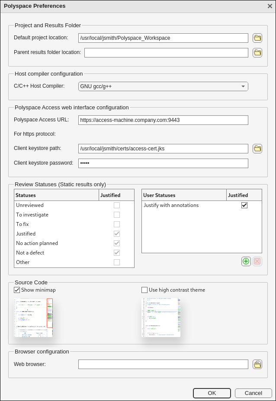Toggle Justified for No action planned
Screen dimensions: 276x401
click(x=116, y=243)
